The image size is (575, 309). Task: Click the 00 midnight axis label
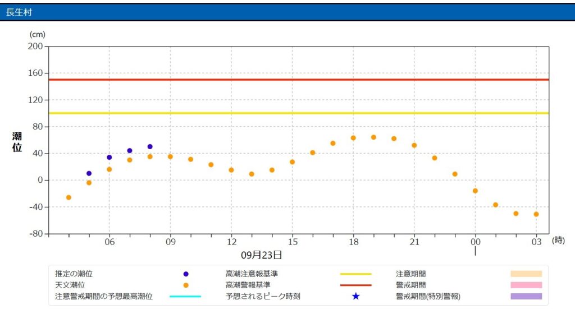click(x=475, y=242)
